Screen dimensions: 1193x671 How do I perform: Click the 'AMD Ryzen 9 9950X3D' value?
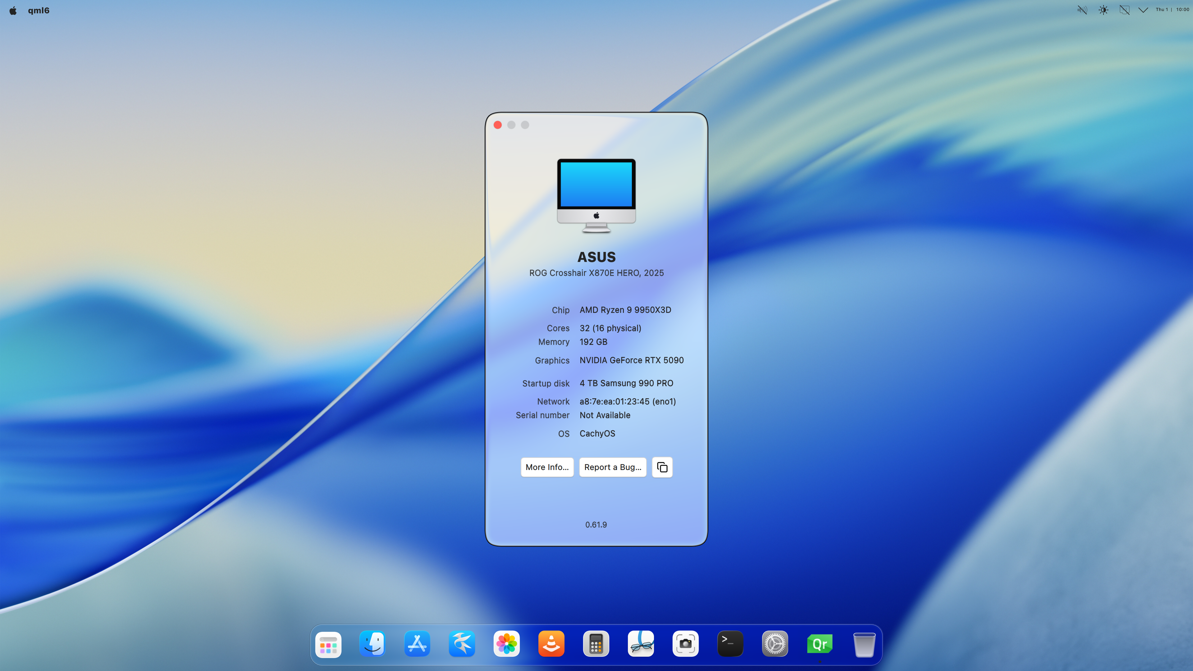(625, 310)
